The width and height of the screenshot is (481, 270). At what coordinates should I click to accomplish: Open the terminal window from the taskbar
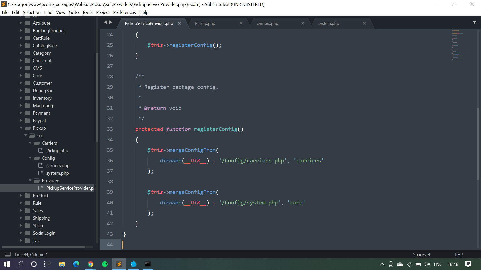coord(148,264)
